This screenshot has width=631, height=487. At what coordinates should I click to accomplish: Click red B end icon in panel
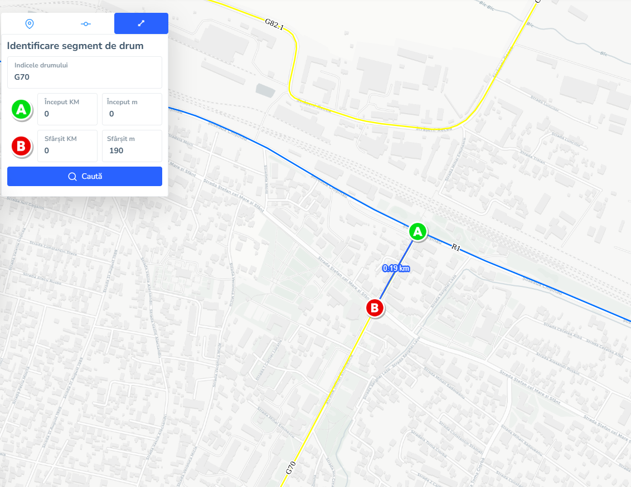tap(21, 146)
